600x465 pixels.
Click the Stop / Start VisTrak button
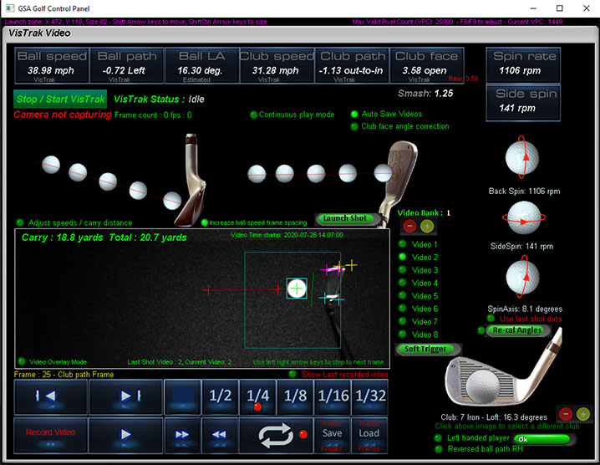click(x=60, y=100)
